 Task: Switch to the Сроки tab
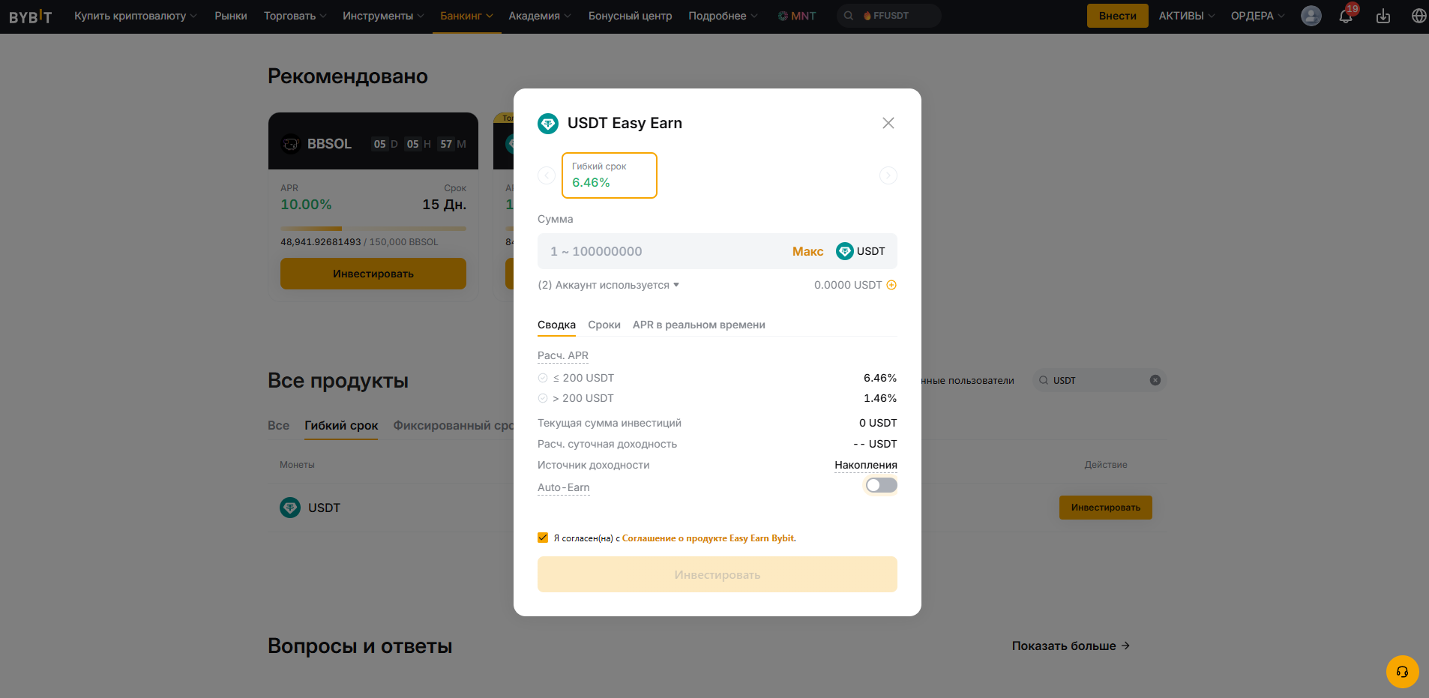pos(604,325)
